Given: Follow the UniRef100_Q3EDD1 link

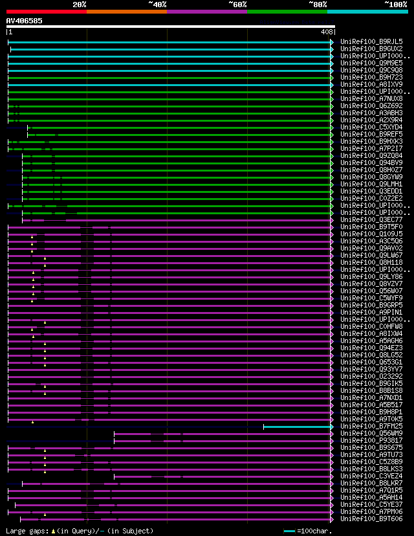Looking at the screenshot, I should pyautogui.click(x=371, y=192).
